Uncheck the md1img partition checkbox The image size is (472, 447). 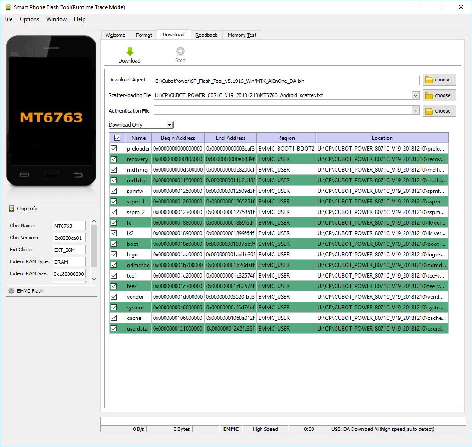point(114,170)
